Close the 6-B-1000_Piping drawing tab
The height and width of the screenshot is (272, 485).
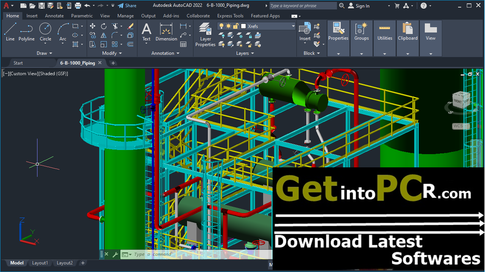click(x=100, y=63)
